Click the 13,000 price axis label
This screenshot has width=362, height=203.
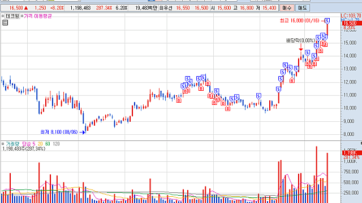(350, 69)
